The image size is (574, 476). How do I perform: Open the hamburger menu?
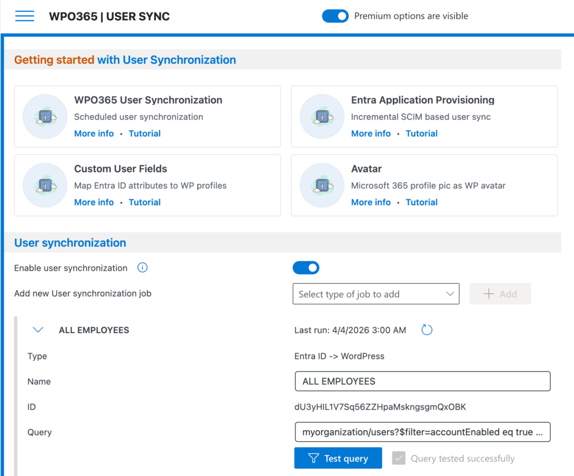click(24, 16)
